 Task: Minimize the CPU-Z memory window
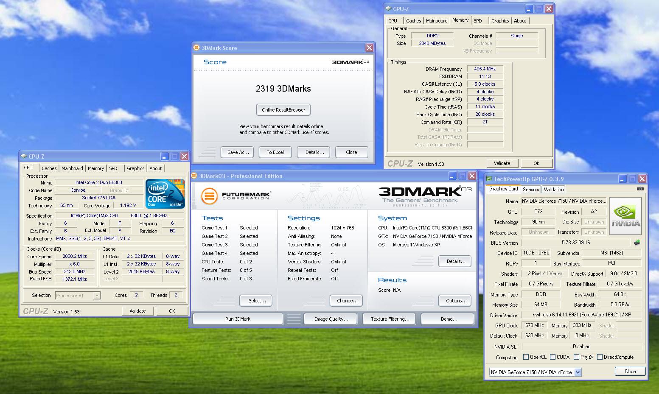529,8
